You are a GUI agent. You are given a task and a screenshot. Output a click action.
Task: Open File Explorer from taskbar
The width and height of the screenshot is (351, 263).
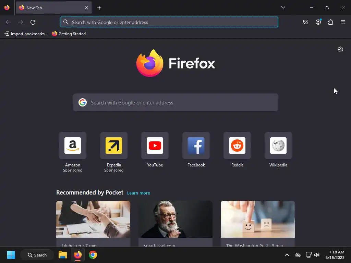click(63, 255)
